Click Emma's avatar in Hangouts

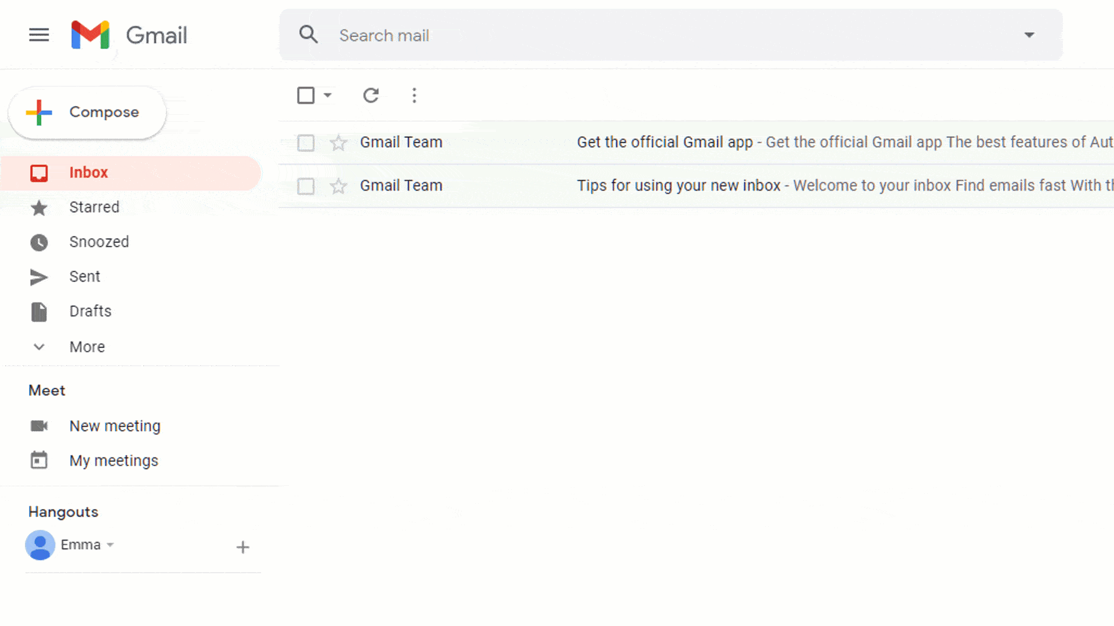[x=40, y=545]
